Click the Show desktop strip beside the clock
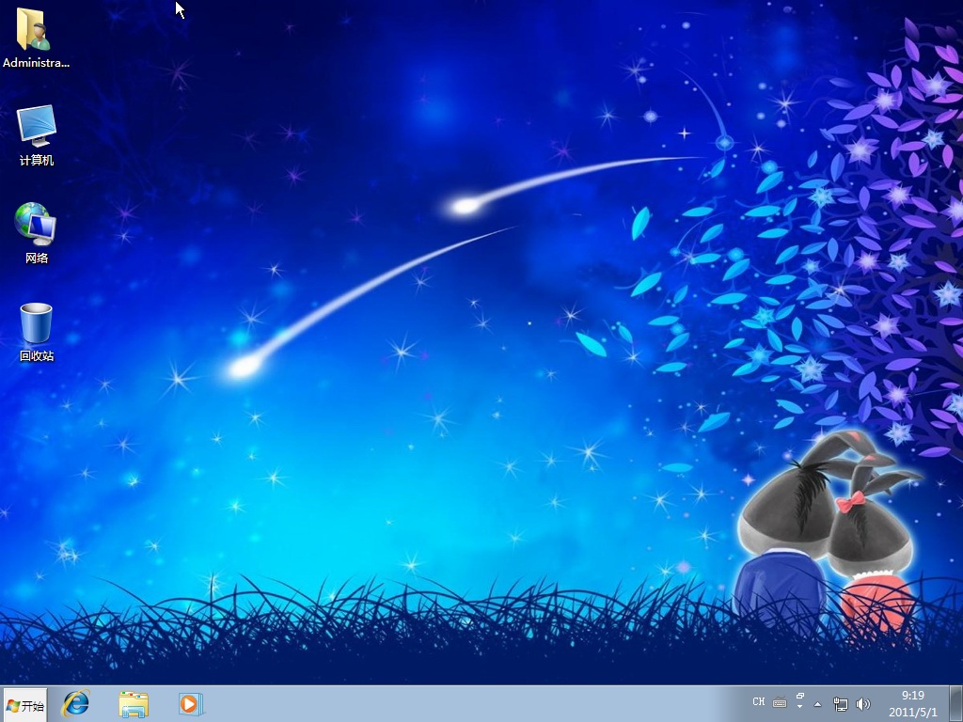963x722 pixels. pyautogui.click(x=955, y=703)
